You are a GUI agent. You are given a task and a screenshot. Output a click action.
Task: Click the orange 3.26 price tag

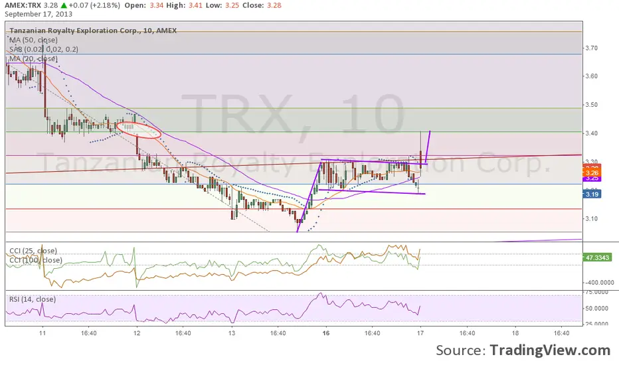[592, 173]
